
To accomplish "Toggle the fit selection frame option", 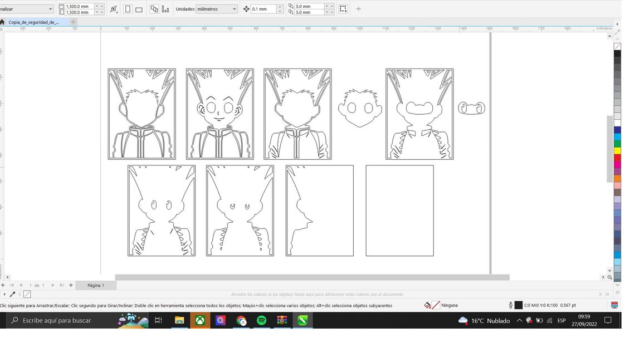I will [343, 9].
